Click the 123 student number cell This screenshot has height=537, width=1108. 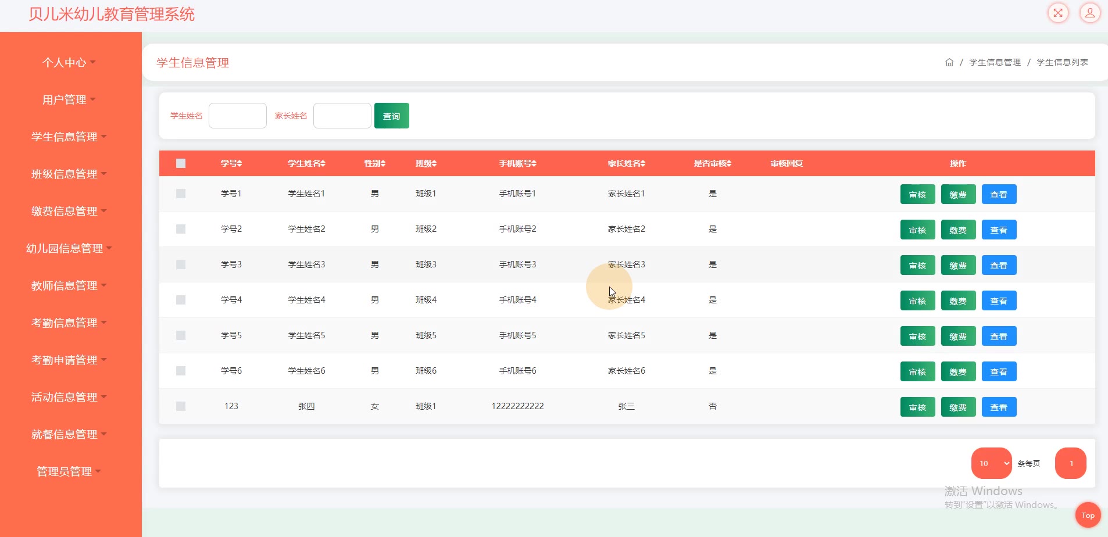(x=231, y=406)
